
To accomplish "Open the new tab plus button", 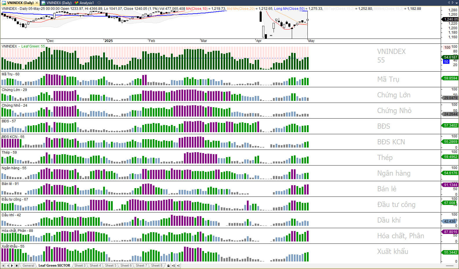I will tap(99, 3).
